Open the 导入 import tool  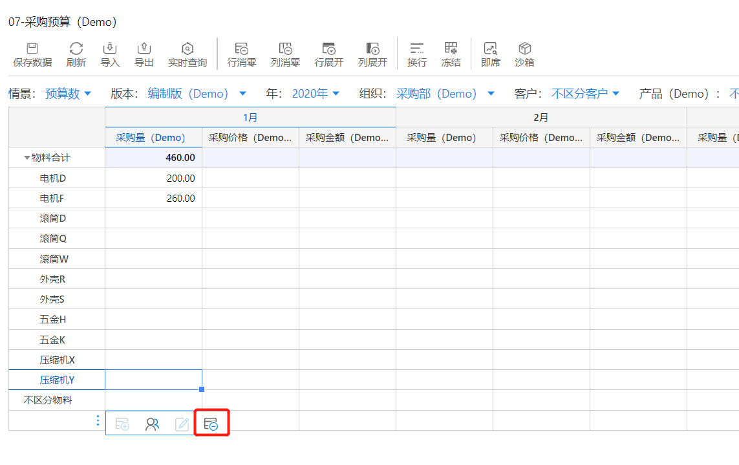(x=110, y=49)
